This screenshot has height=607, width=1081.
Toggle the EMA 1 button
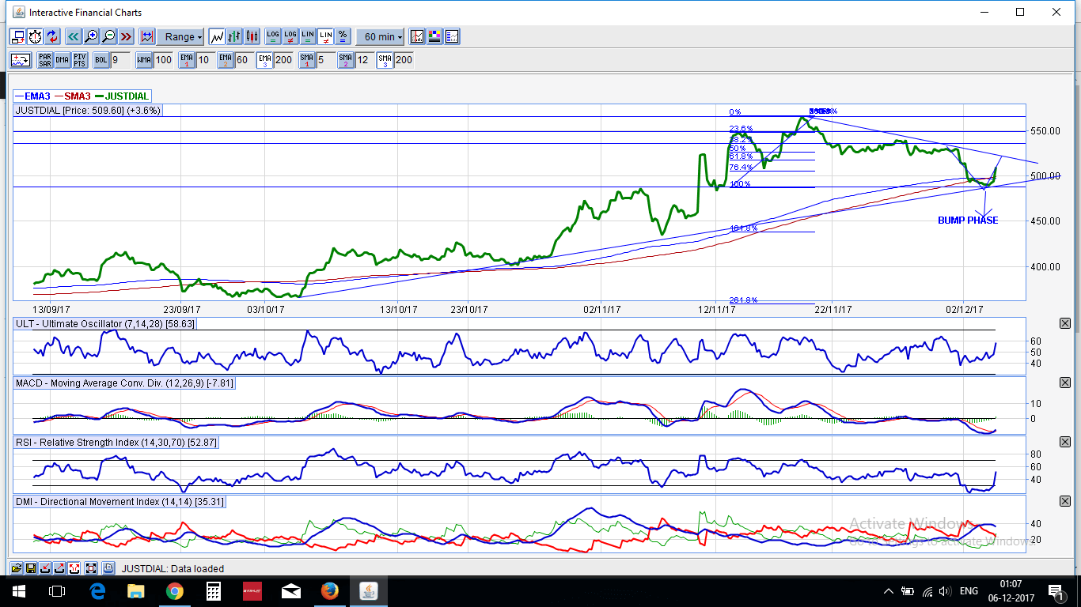click(x=187, y=60)
